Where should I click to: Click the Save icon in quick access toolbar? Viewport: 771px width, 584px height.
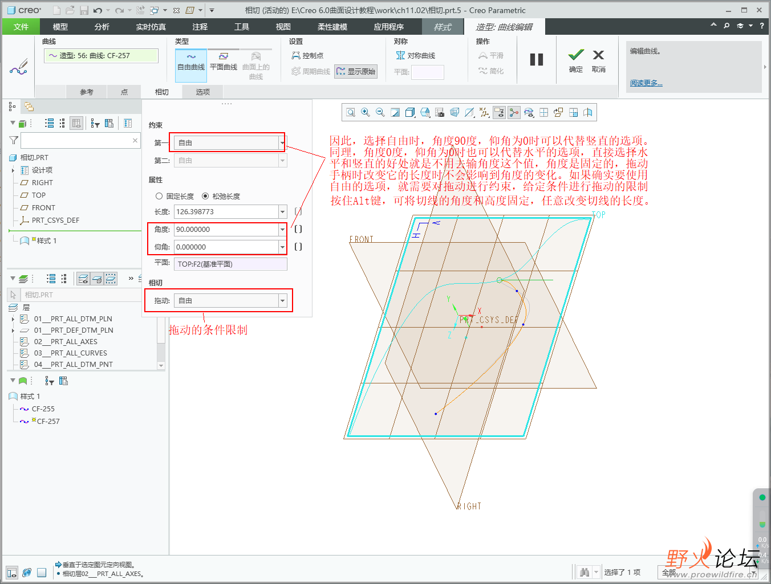[x=84, y=10]
